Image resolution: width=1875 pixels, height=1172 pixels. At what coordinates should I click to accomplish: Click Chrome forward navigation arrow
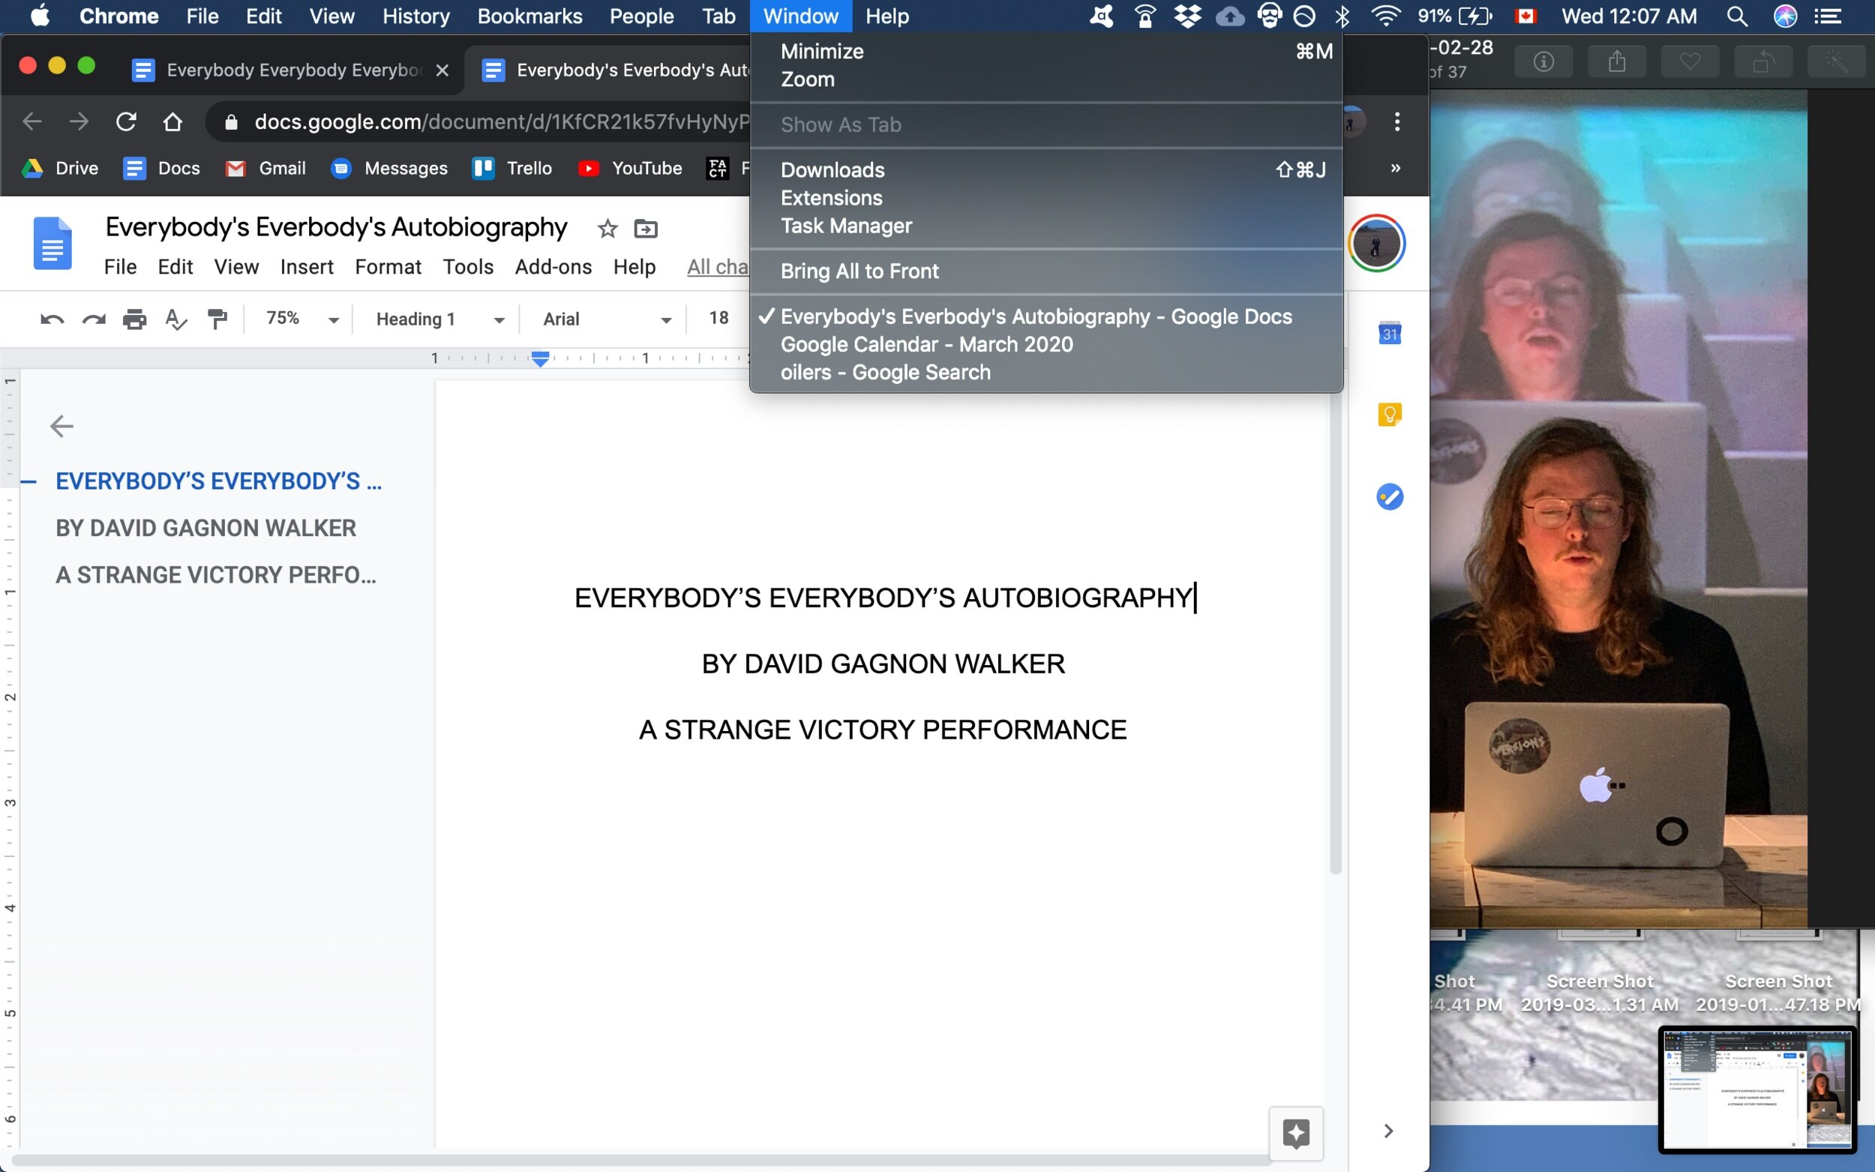[78, 121]
